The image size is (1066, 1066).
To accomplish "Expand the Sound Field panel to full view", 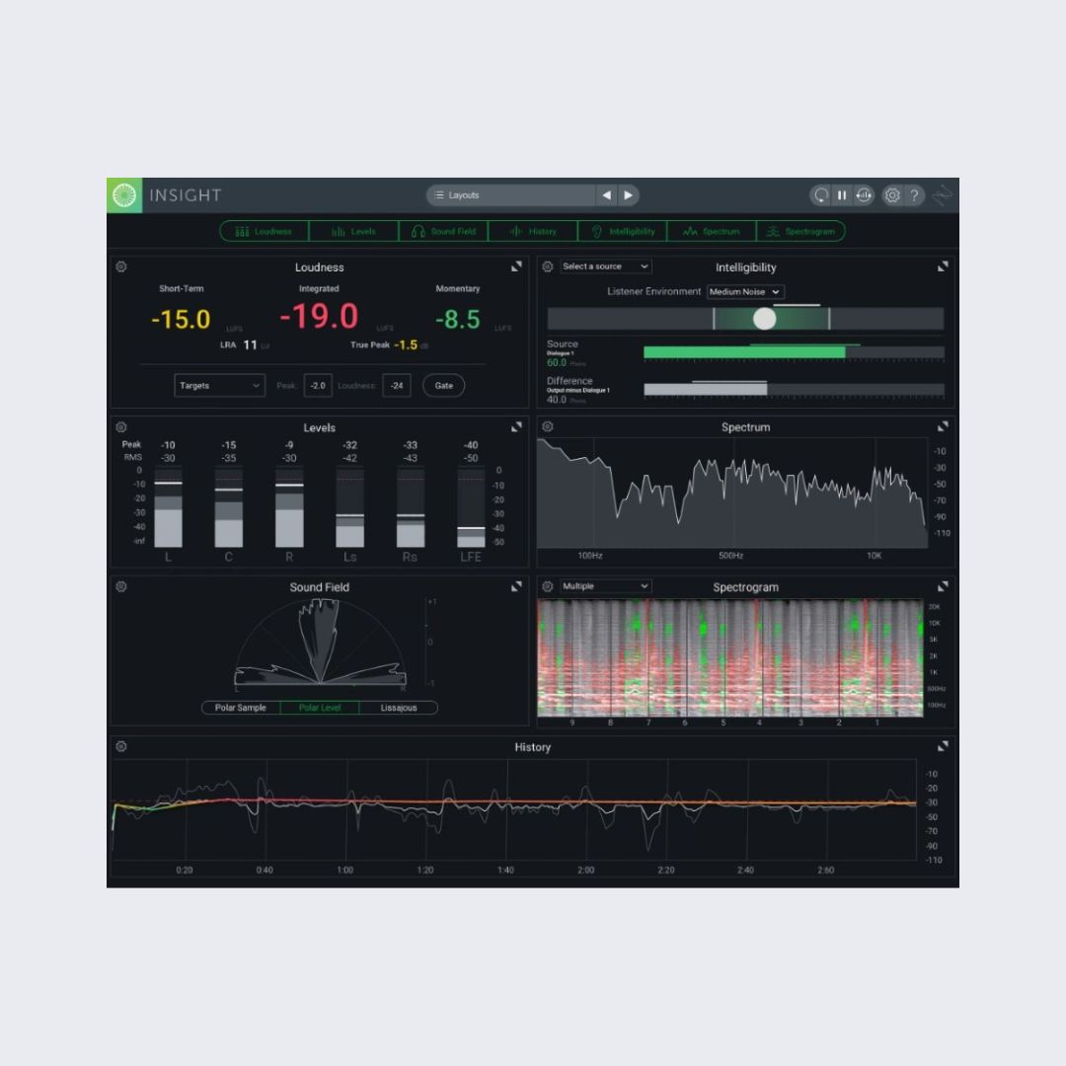I will [x=516, y=586].
